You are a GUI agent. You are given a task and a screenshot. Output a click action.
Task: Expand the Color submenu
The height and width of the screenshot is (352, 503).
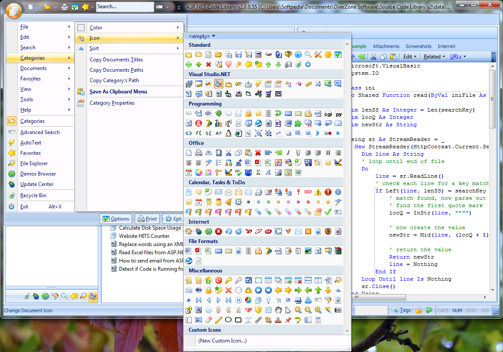pyautogui.click(x=129, y=28)
